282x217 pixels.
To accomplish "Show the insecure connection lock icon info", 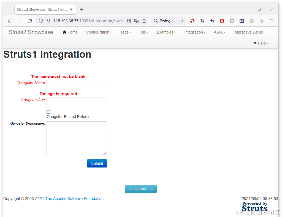I will (x=48, y=21).
